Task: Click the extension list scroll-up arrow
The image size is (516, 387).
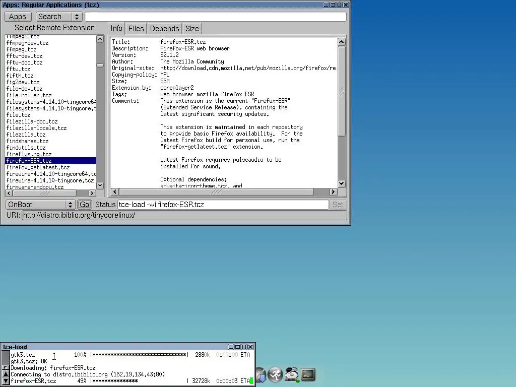Action: (100, 39)
